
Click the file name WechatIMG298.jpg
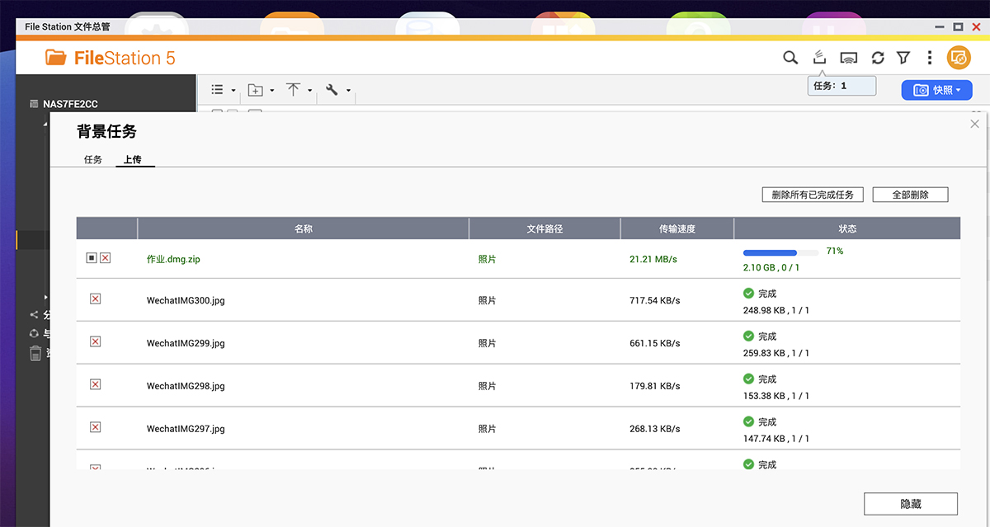(x=186, y=386)
